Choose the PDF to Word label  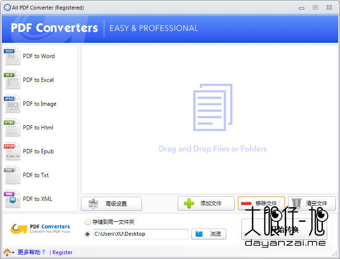[x=39, y=56]
